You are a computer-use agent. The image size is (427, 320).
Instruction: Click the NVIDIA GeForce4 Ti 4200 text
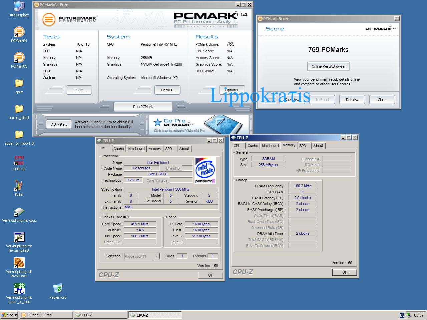click(161, 64)
